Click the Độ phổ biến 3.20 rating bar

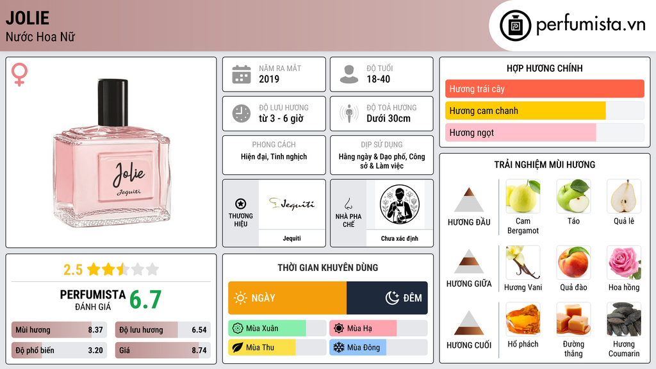[60, 350]
